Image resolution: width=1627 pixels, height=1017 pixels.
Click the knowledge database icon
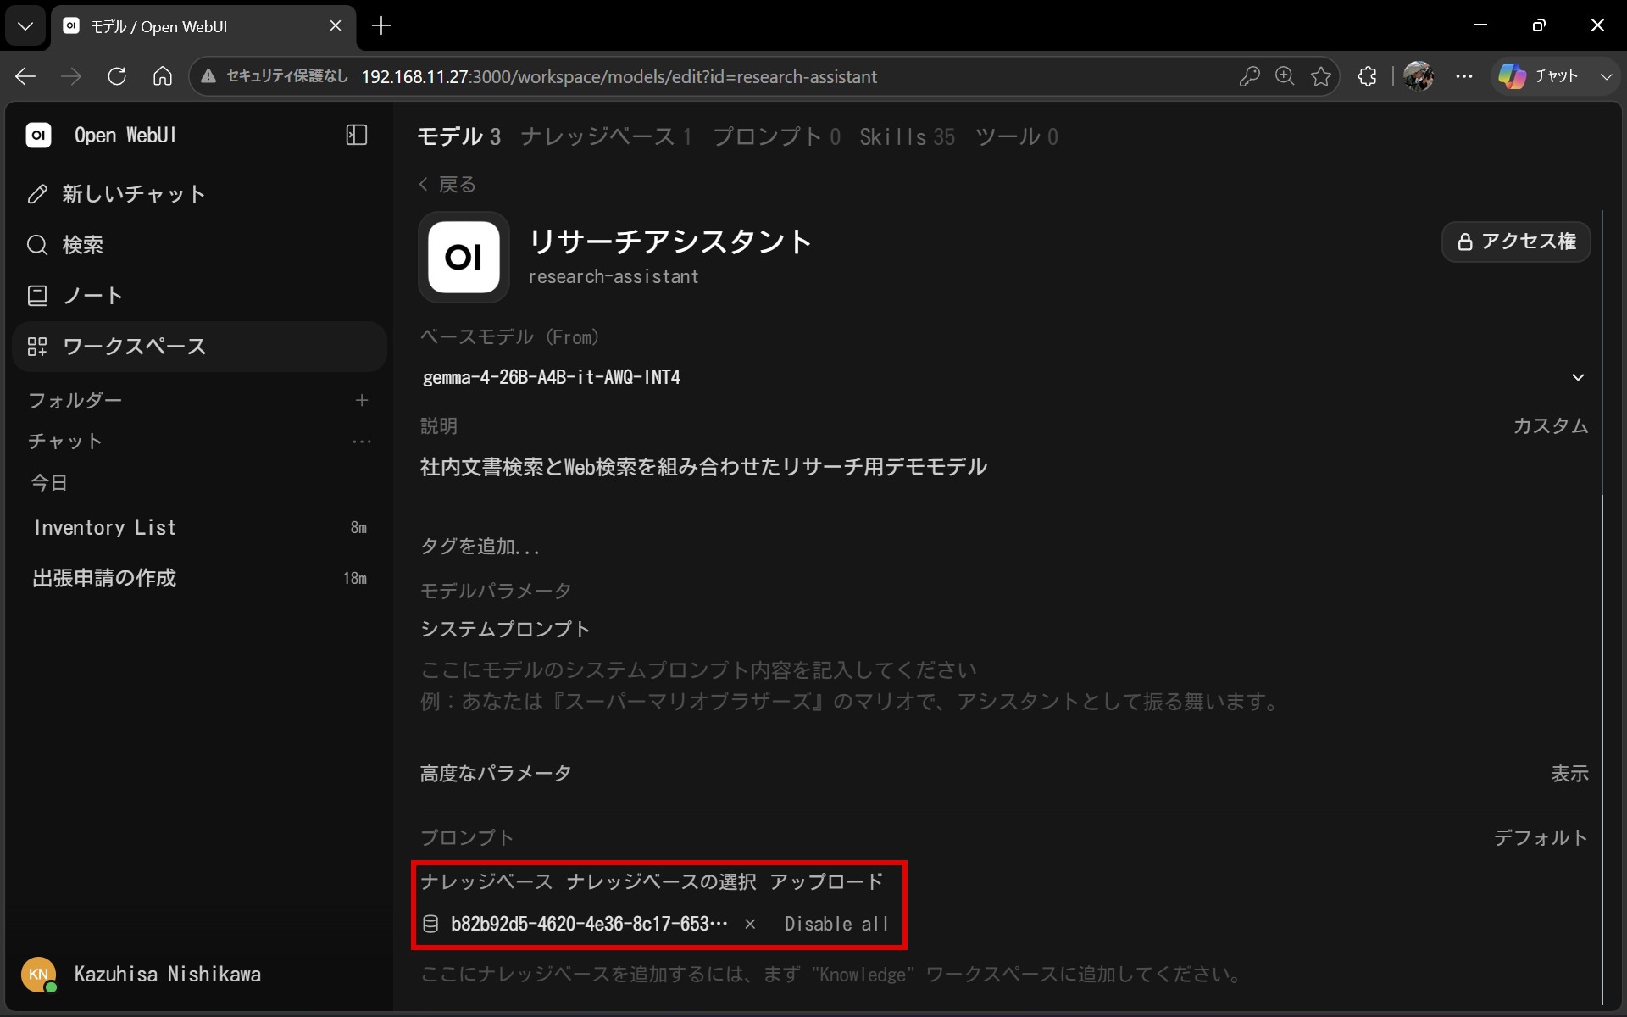(x=430, y=925)
